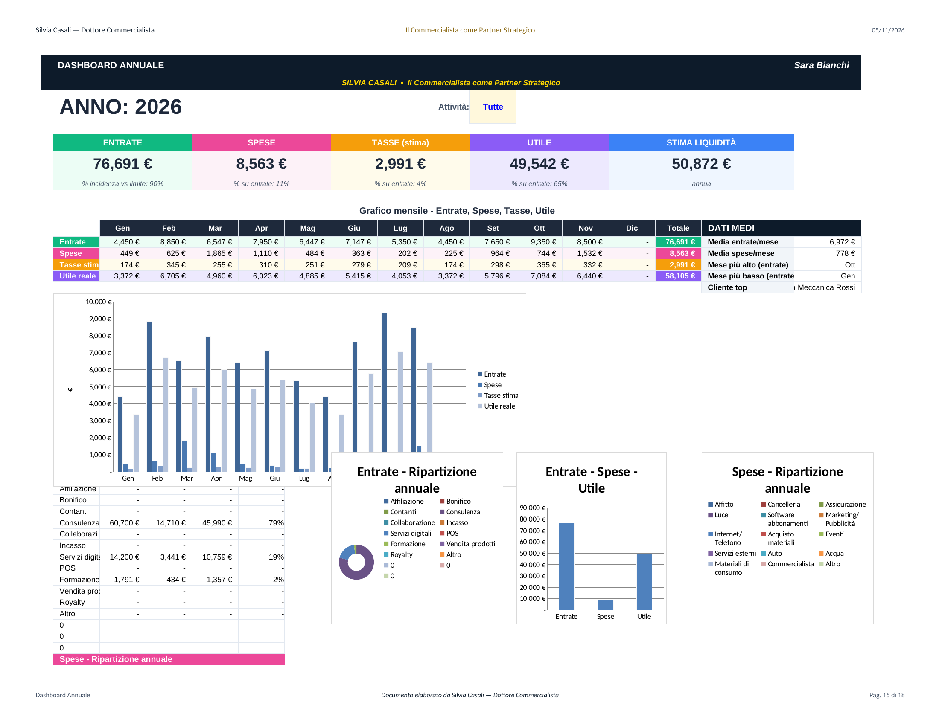Click the green ENTRATE card header
Image resolution: width=939 pixels, height=725 pixels.
[x=122, y=142]
